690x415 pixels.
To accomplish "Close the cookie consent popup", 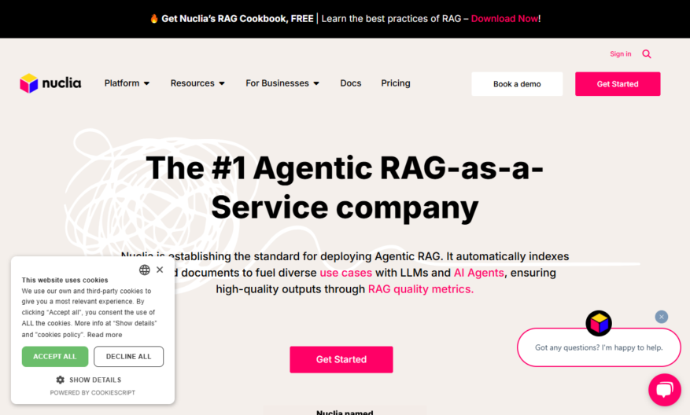I will [160, 270].
